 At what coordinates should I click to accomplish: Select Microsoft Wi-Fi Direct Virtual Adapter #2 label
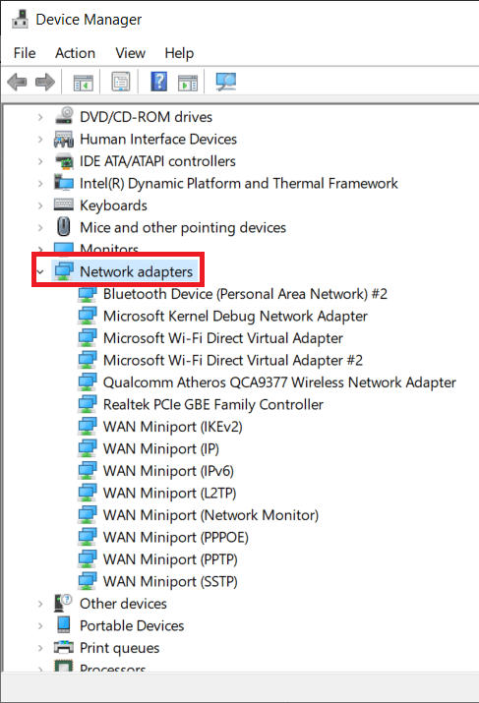[x=233, y=361]
